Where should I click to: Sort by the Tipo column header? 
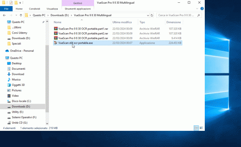(x=142, y=22)
